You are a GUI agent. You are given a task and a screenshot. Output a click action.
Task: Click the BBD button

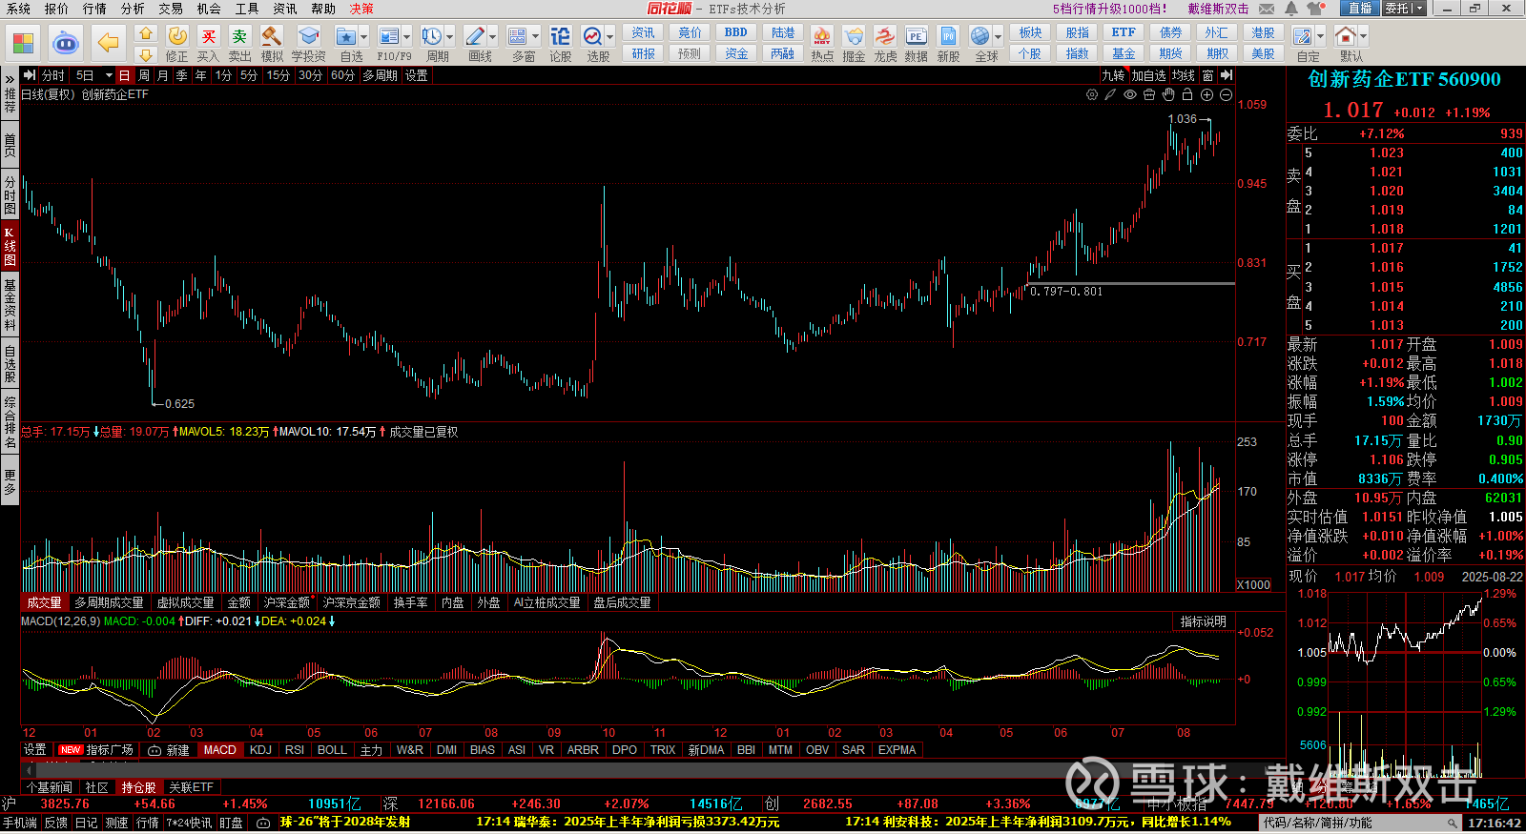click(735, 32)
